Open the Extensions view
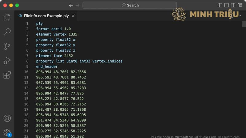246x138 pixels. tap(7, 75)
